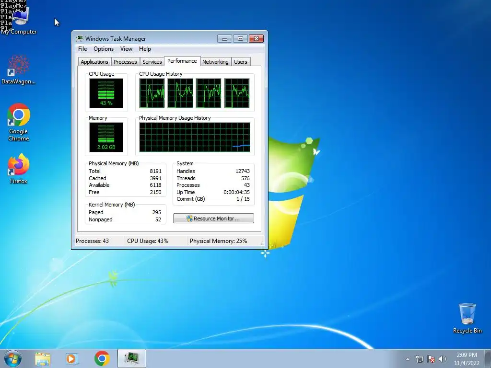Click the Physical Memory Usage History graph
Image resolution: width=491 pixels, height=368 pixels.
[195, 137]
